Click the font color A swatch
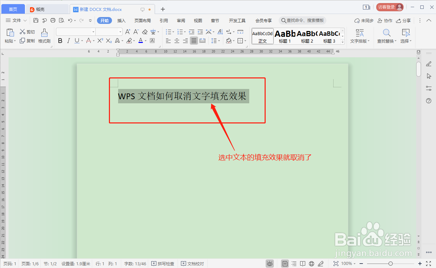The image size is (436, 268). click(x=141, y=41)
